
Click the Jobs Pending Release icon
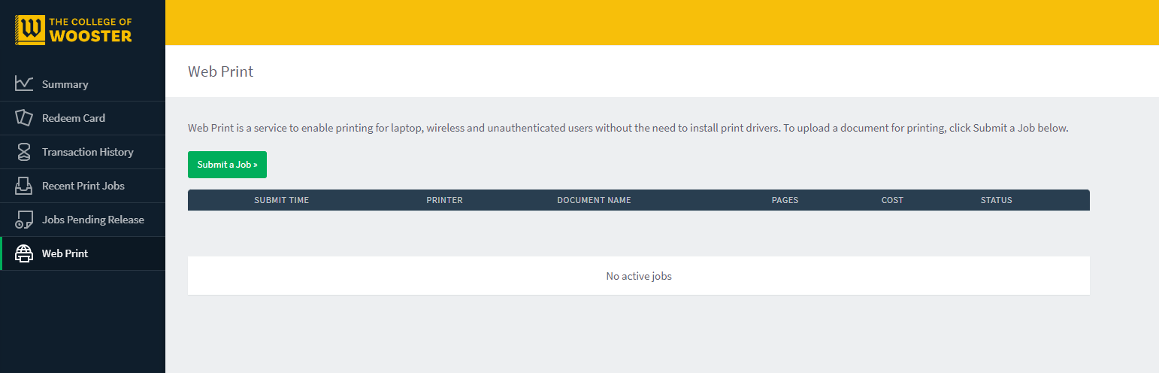click(x=24, y=220)
